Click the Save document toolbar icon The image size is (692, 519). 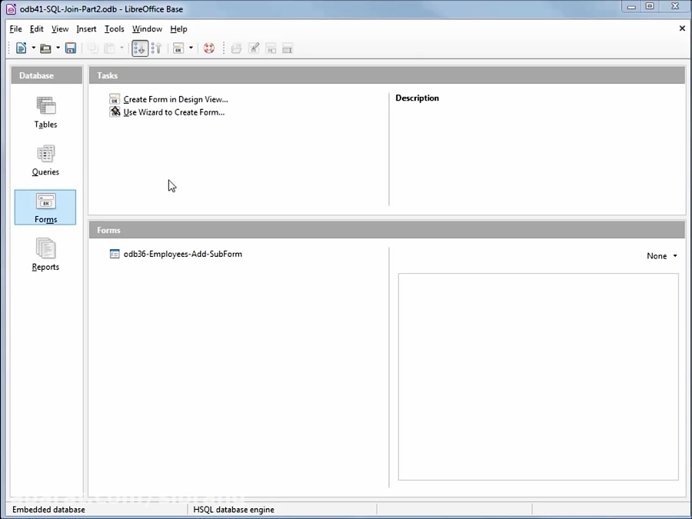[x=70, y=48]
